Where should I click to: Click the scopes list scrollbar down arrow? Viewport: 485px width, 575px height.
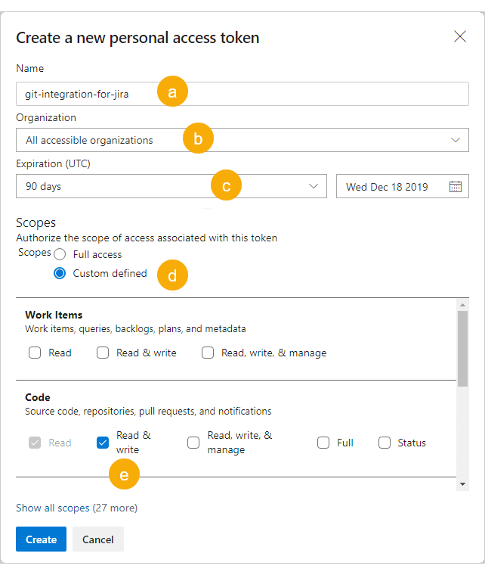(x=462, y=483)
